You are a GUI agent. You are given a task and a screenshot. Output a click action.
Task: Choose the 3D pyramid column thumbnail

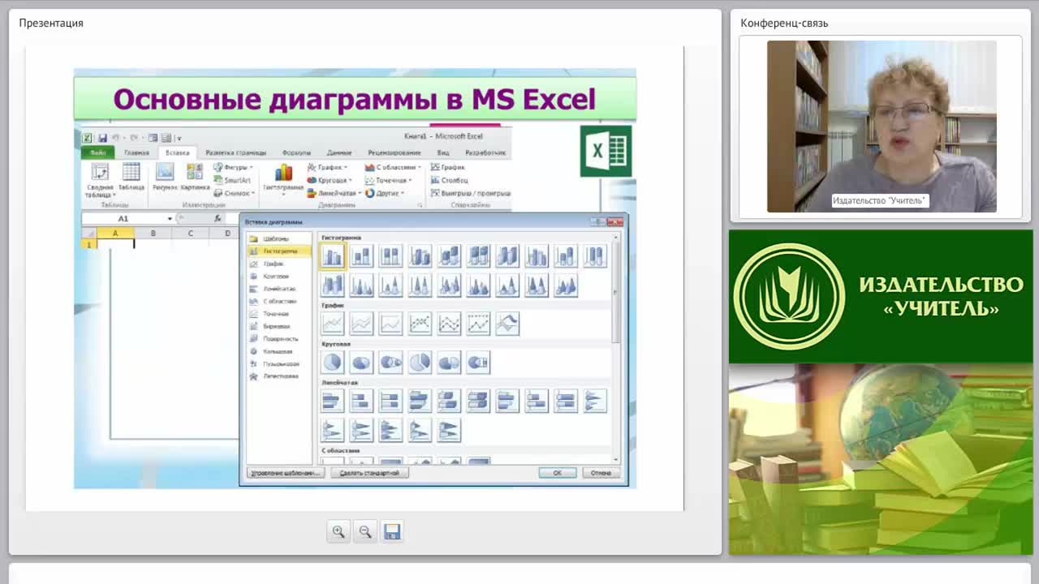tap(566, 286)
